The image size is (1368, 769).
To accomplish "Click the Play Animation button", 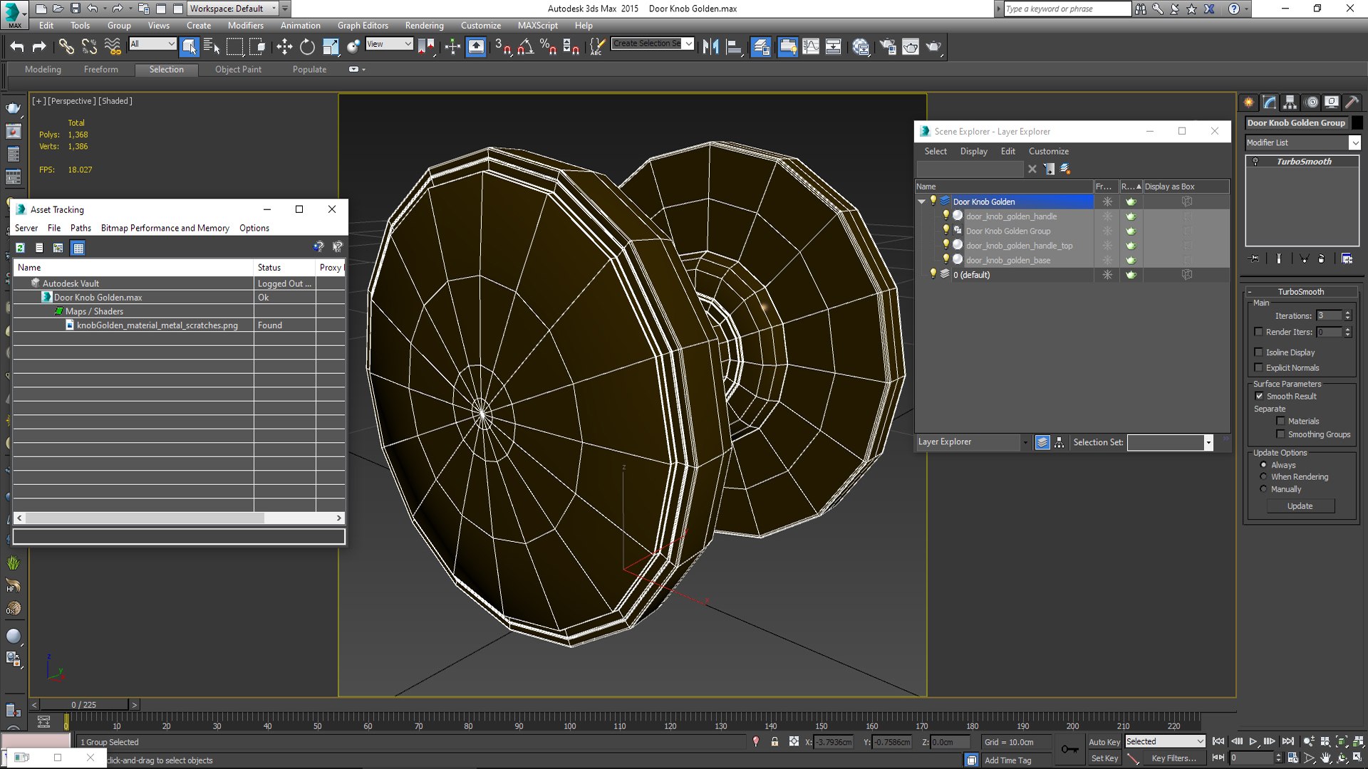I will point(1253,741).
